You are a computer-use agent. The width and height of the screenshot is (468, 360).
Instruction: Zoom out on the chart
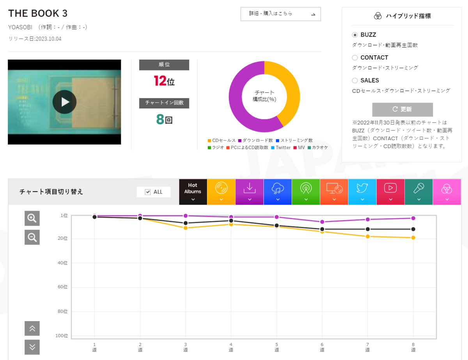click(x=32, y=237)
